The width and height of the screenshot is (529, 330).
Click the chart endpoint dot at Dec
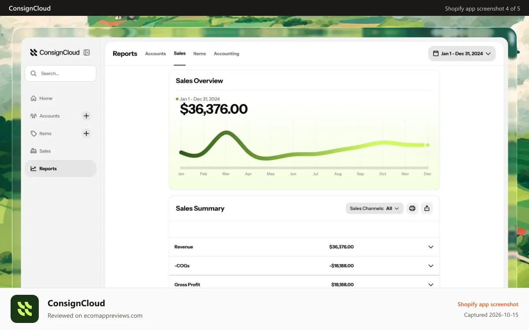(x=427, y=145)
